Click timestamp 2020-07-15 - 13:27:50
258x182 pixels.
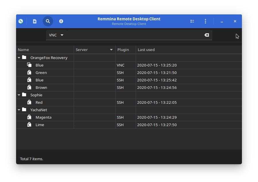pos(157,125)
